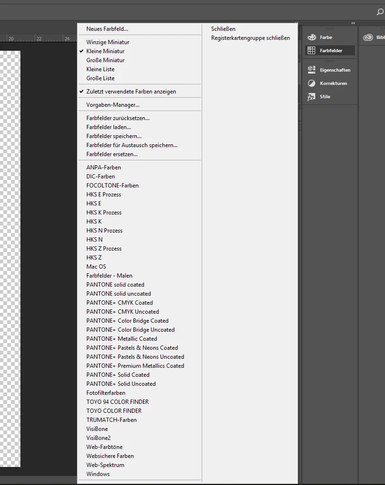Select PANTONE+ Solid Coated
The image size is (385, 485).
coord(118,374)
